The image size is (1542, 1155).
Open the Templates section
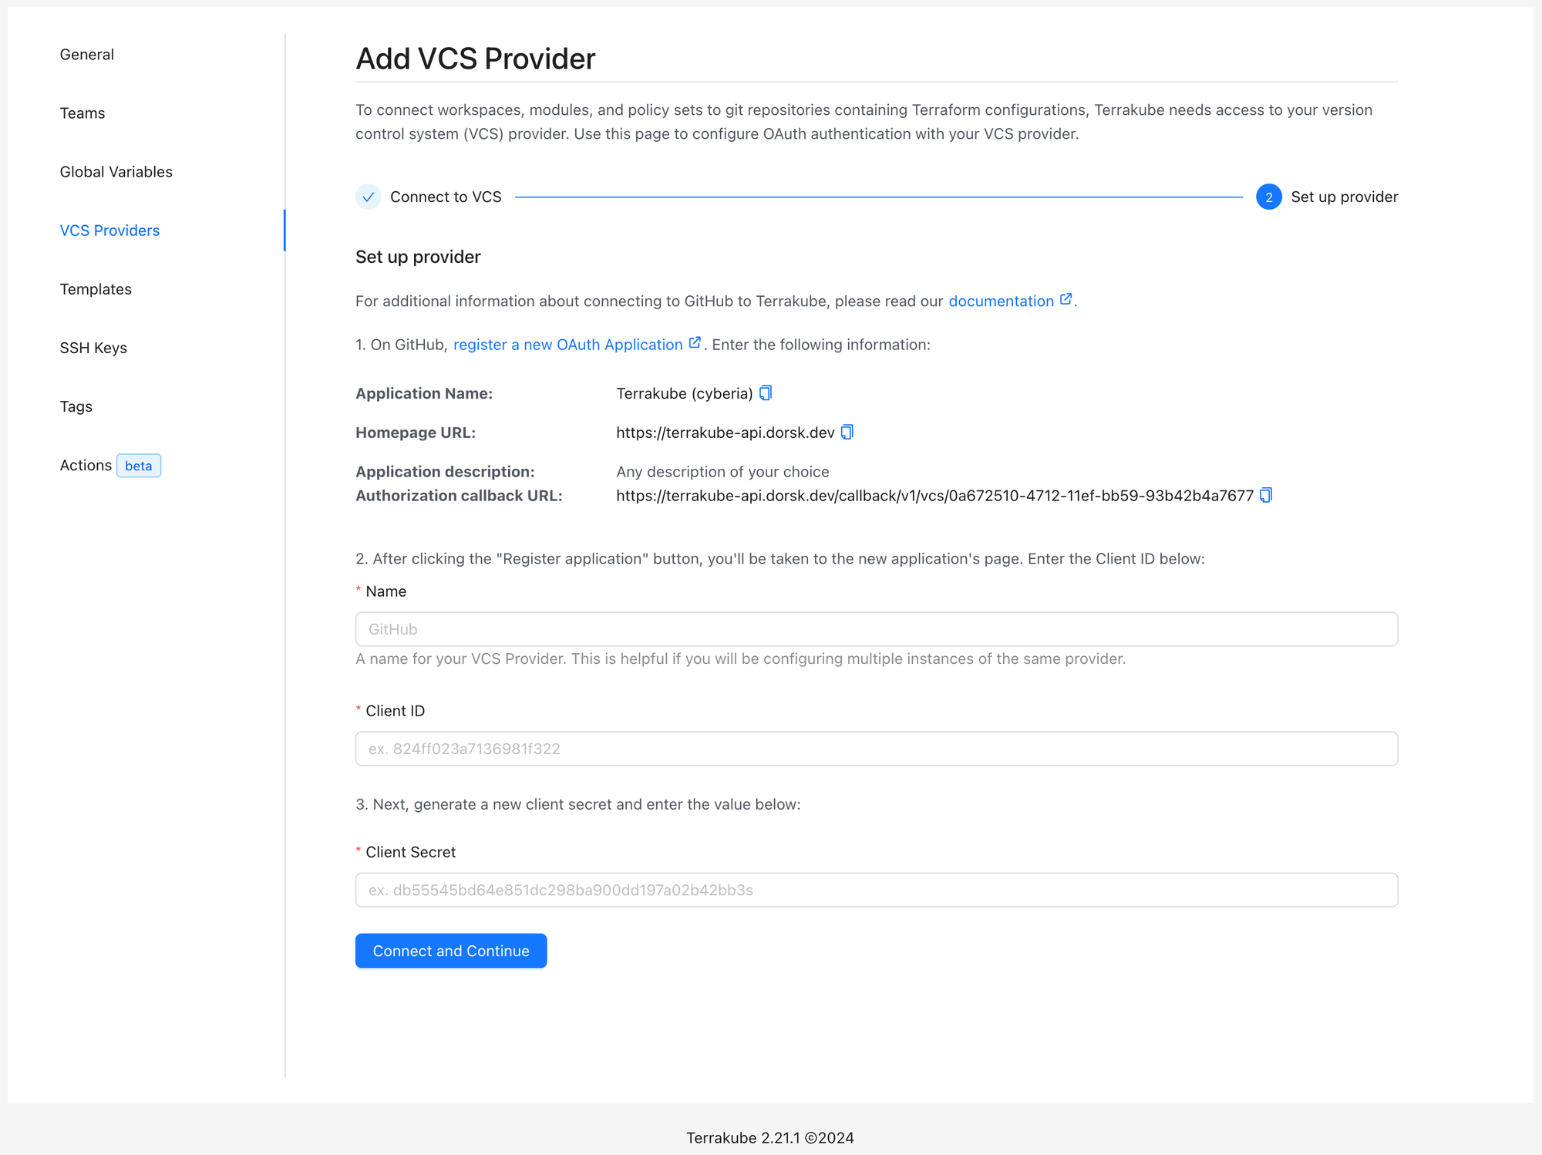[x=96, y=289]
